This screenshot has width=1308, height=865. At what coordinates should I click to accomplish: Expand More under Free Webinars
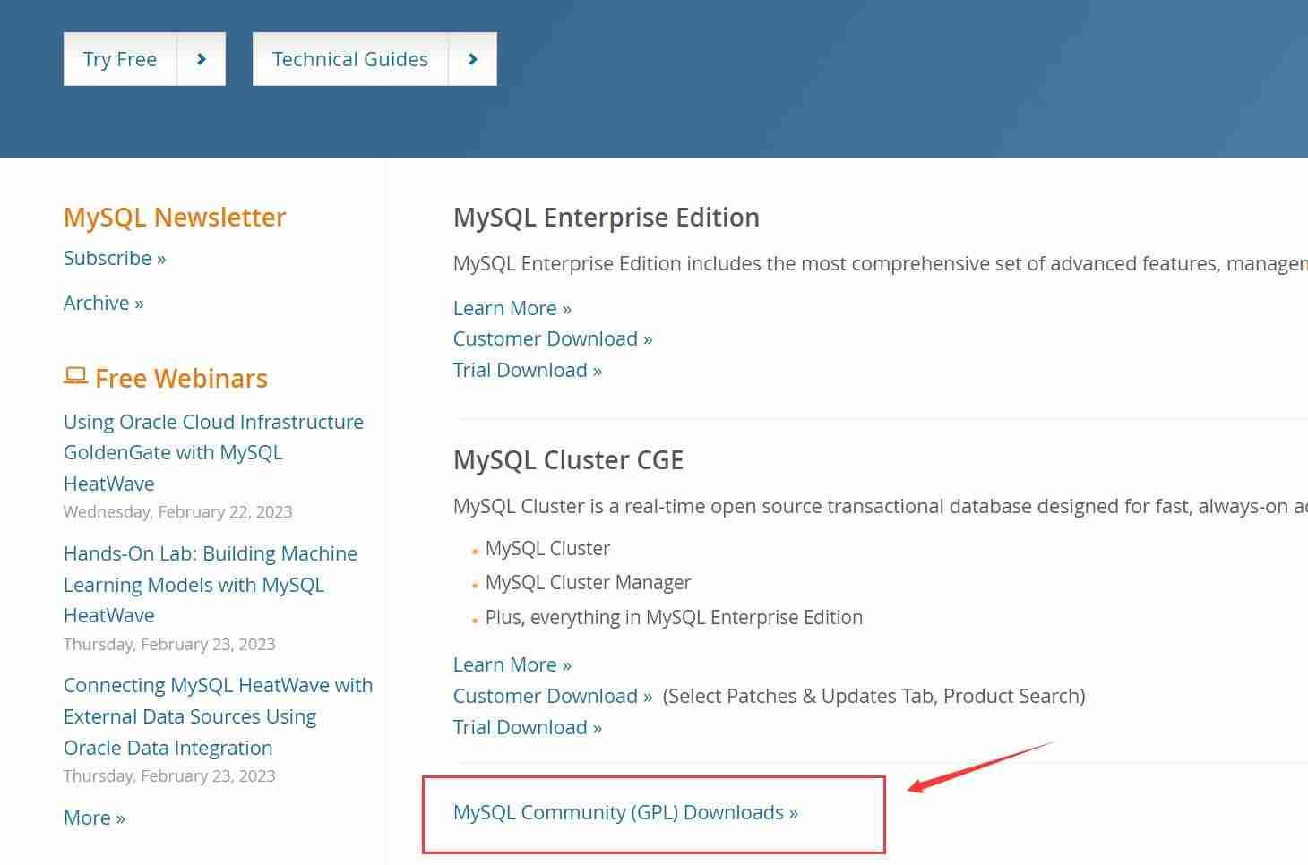click(87, 818)
